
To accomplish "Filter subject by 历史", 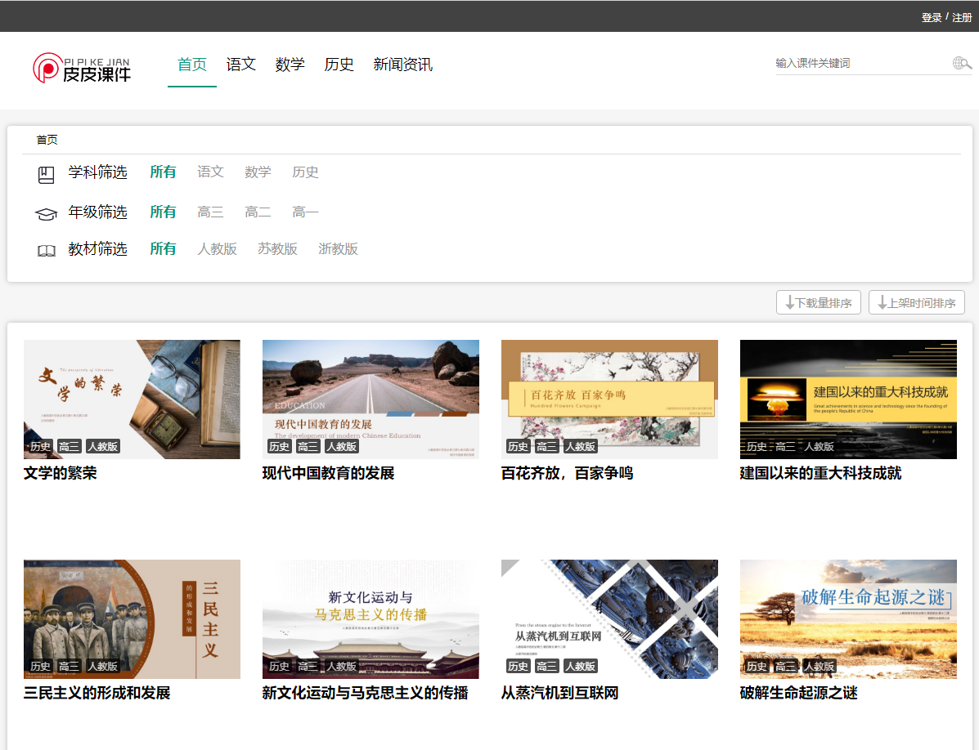I will click(305, 172).
